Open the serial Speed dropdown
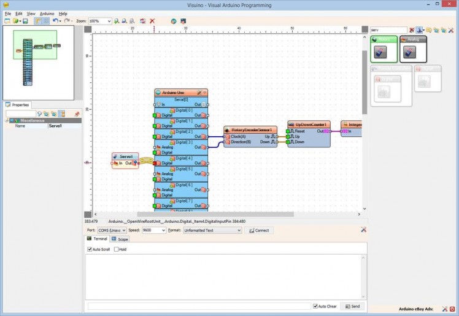The width and height of the screenshot is (459, 316). point(163,230)
